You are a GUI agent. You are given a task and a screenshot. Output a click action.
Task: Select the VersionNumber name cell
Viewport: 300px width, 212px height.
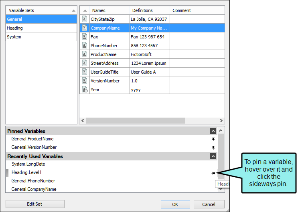(x=109, y=80)
